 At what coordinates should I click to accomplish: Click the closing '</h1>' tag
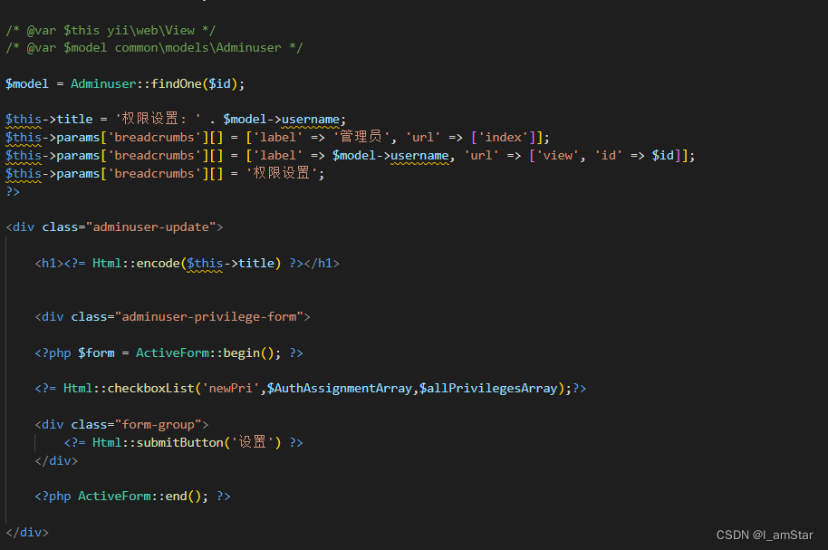[x=321, y=263]
